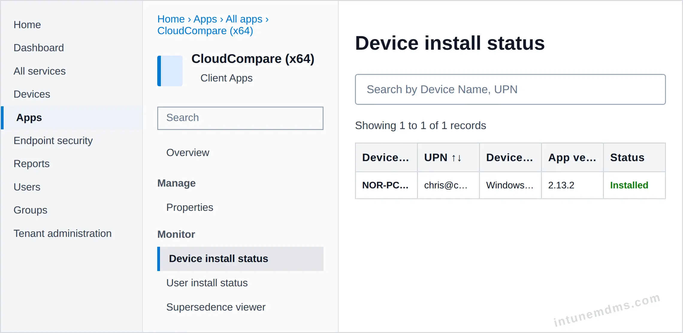Click the Apps breadcrumb link
Screen dimensions: 683x333
[205, 19]
